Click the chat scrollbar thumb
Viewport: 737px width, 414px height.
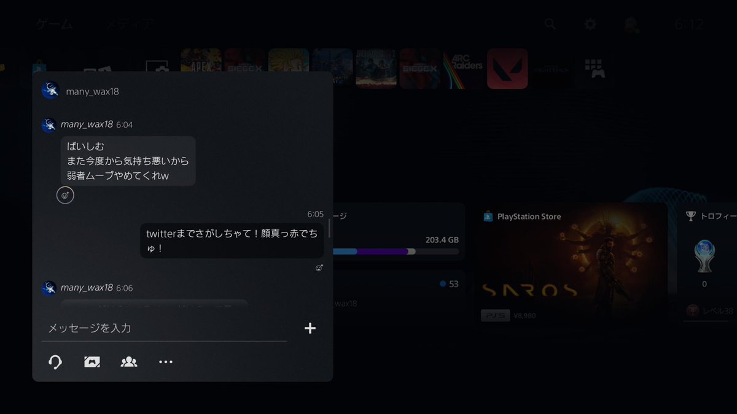(330, 229)
